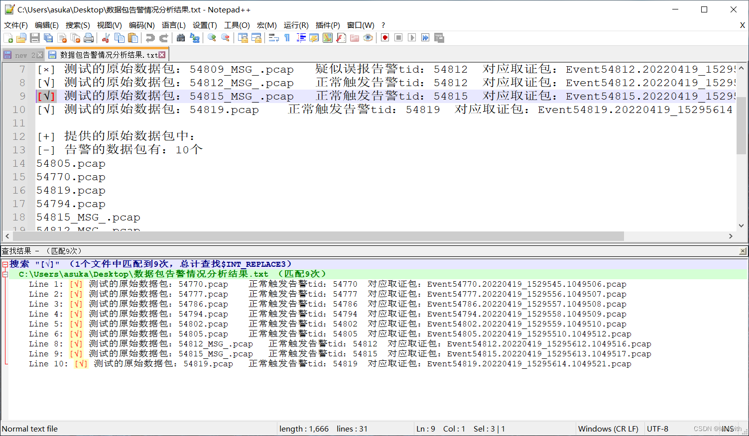
Task: Toggle synchronized horizontal scrolling
Action: pos(256,38)
